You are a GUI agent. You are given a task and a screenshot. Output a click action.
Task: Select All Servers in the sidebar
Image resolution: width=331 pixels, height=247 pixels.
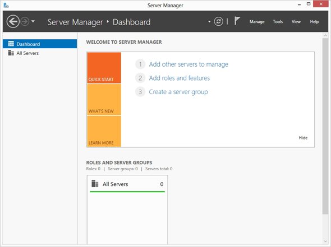pyautogui.click(x=40, y=53)
